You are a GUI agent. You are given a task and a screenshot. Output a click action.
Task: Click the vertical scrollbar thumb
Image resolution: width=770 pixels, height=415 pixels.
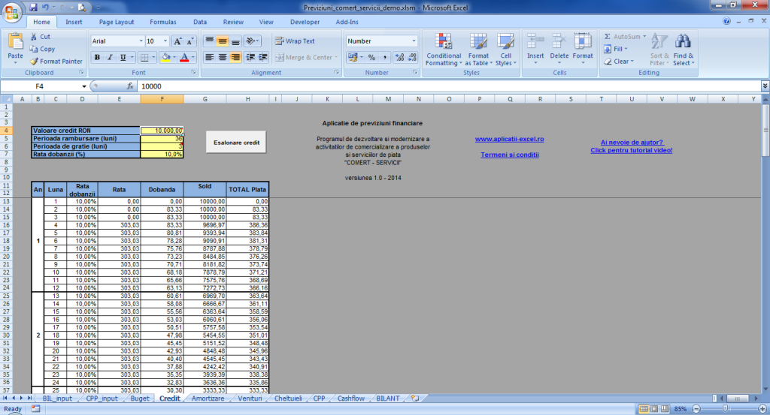(765, 131)
